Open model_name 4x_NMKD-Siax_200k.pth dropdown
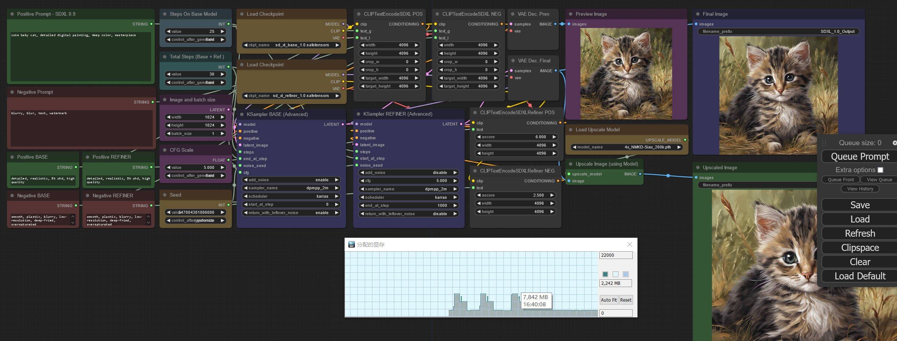The height and width of the screenshot is (341, 897). (x=626, y=147)
